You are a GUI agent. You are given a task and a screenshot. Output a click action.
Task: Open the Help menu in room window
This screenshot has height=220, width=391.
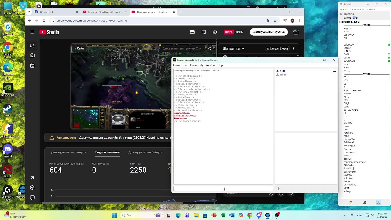coord(220,65)
